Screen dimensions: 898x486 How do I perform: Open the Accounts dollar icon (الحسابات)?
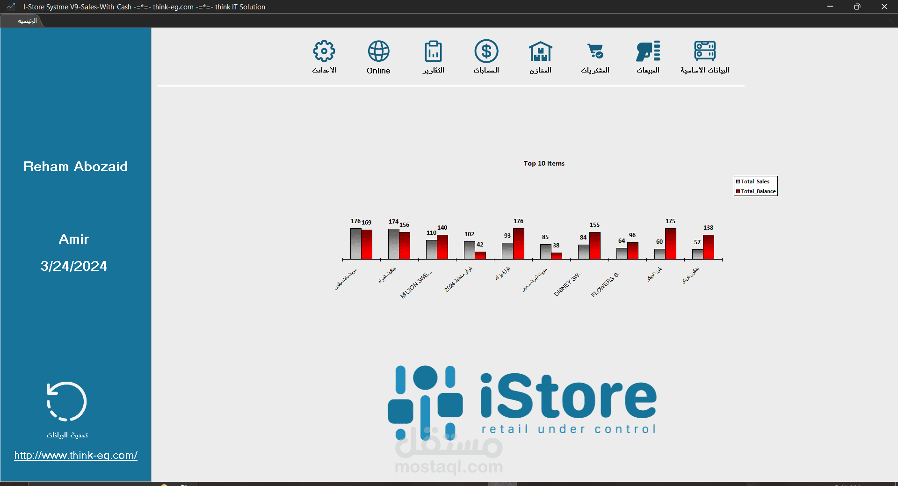pos(486,51)
